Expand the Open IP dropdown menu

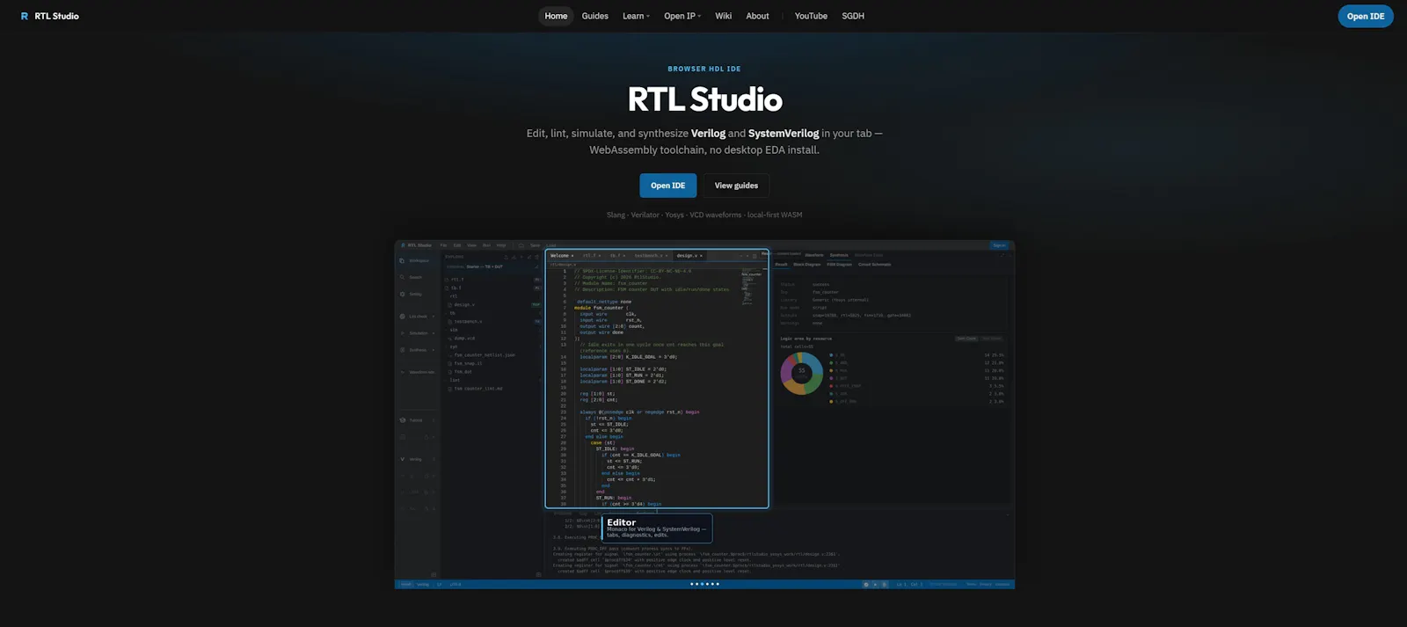coord(682,16)
